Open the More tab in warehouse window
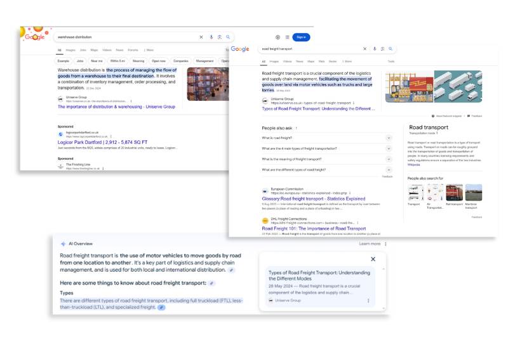 coord(149,50)
